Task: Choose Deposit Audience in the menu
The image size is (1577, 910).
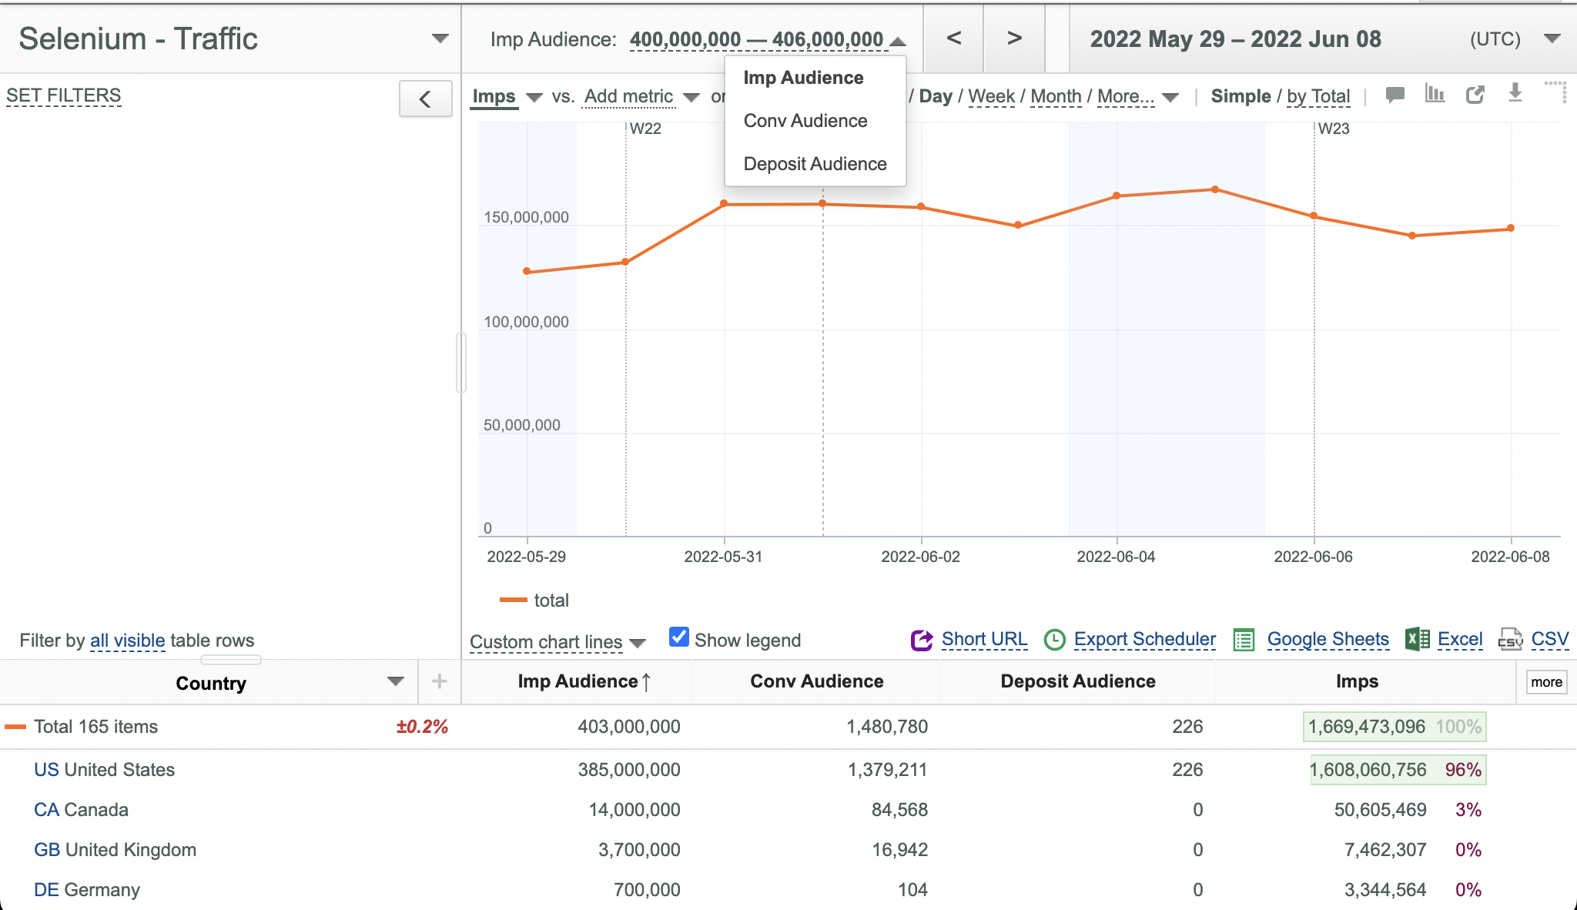Action: click(815, 164)
